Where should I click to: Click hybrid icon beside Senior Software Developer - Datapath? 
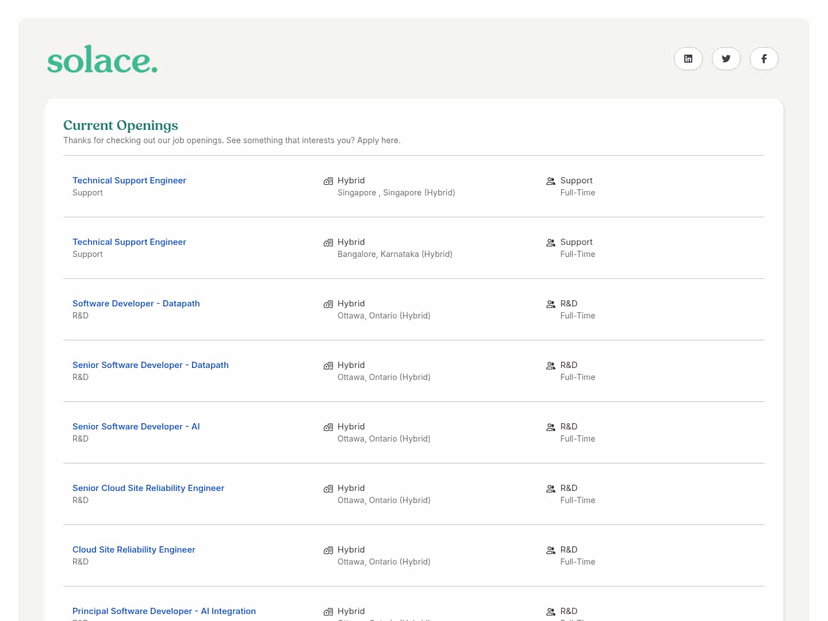pos(328,366)
